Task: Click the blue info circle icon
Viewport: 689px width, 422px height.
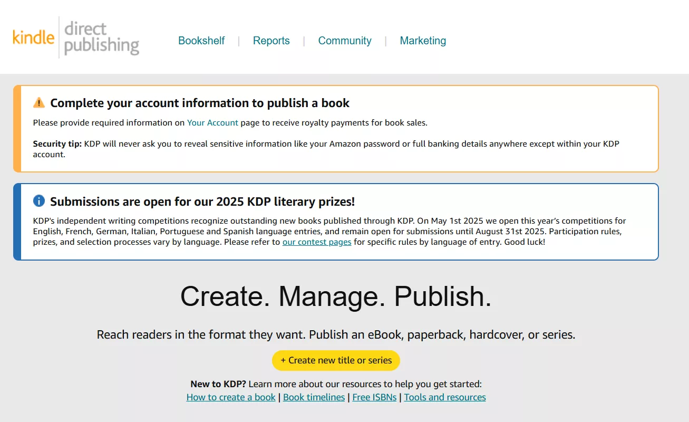Action: (39, 201)
